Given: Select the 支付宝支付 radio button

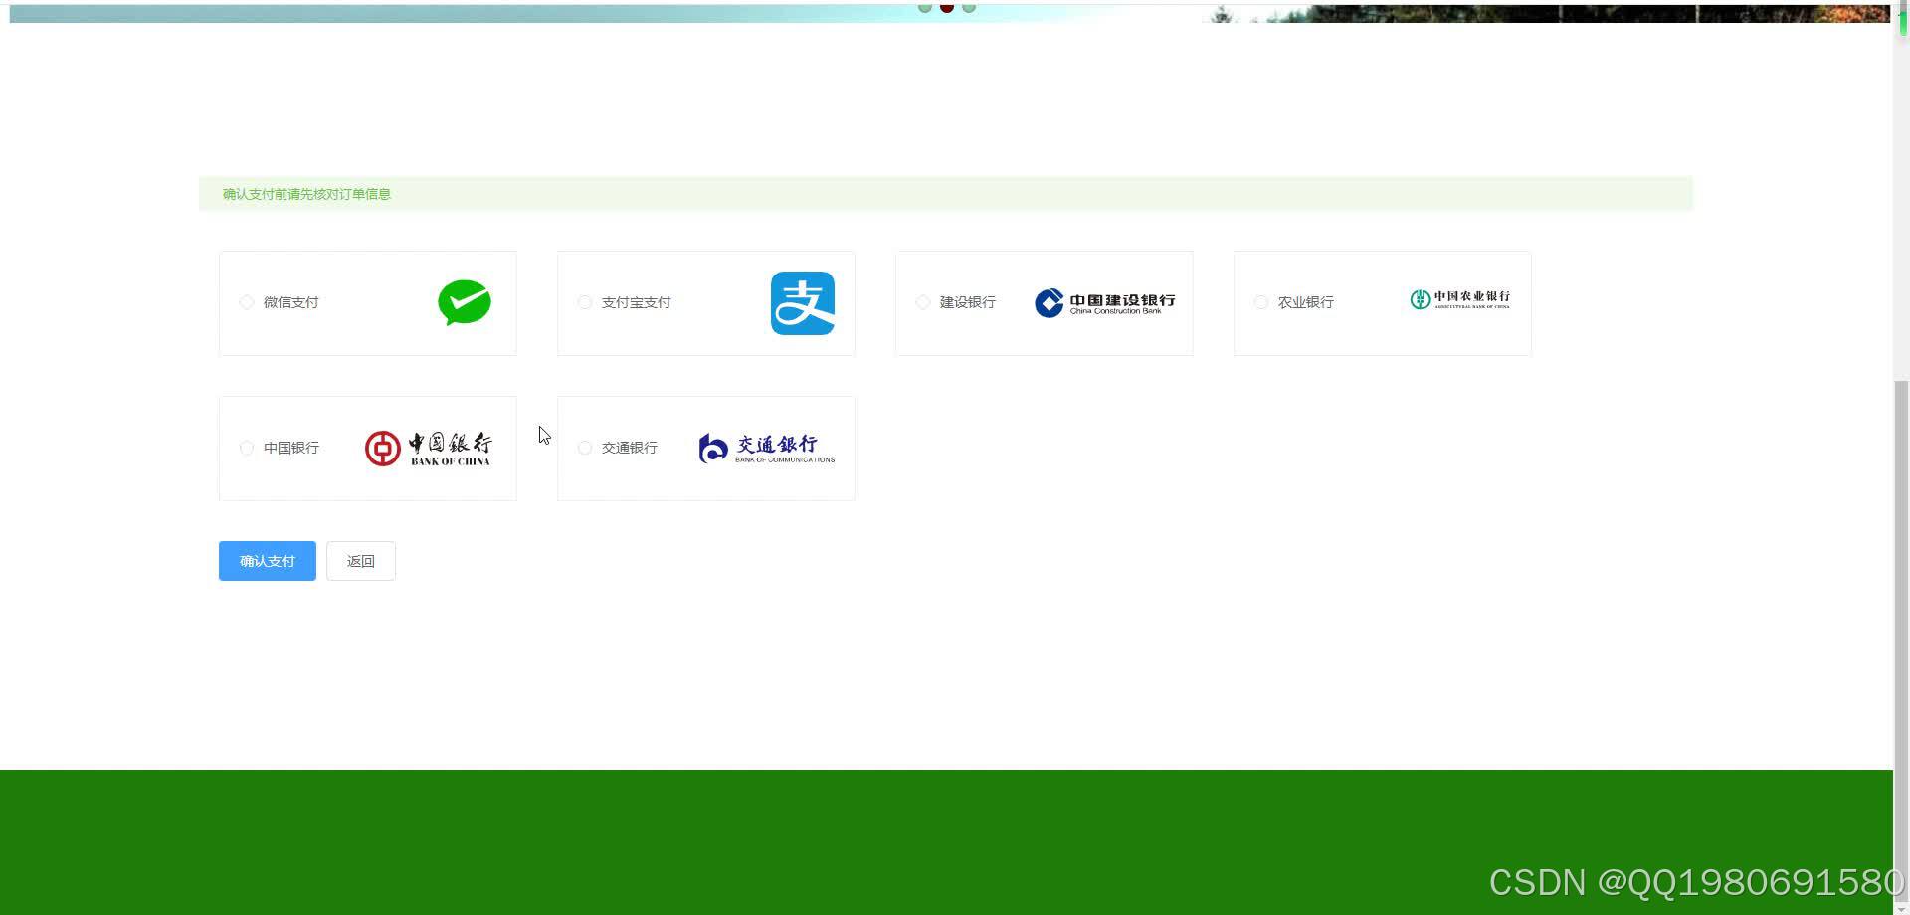Looking at the screenshot, I should point(584,302).
